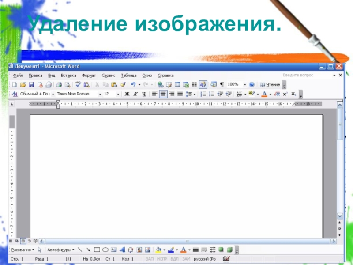Increase indent of paragraph

pos(229,94)
